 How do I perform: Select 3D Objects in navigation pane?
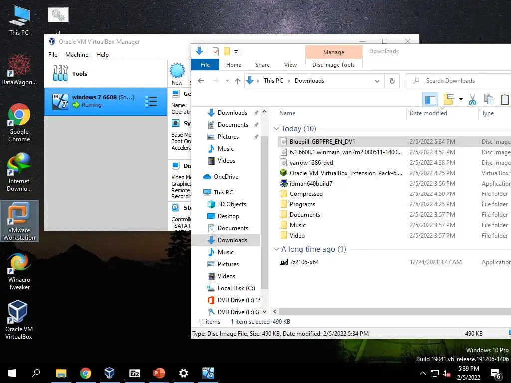tap(232, 204)
